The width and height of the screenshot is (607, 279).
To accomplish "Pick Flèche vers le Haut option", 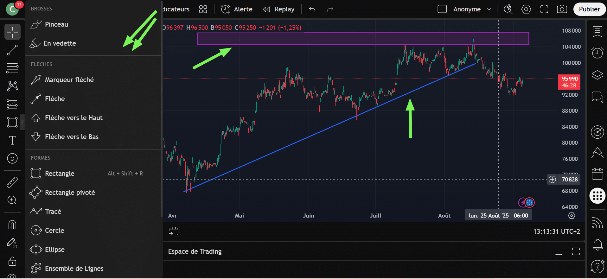I will pos(73,118).
